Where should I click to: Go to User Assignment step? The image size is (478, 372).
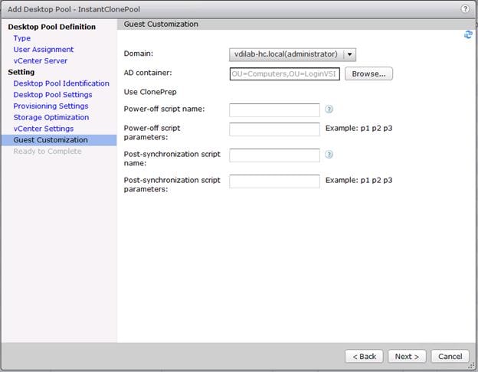click(x=44, y=49)
